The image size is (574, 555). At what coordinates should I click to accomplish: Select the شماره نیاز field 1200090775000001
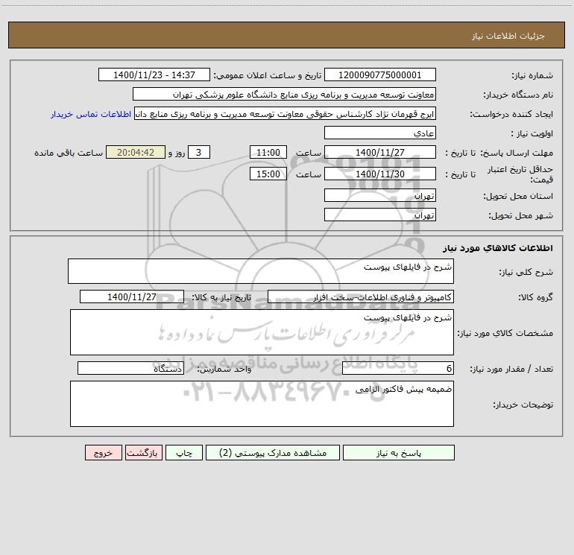[380, 74]
